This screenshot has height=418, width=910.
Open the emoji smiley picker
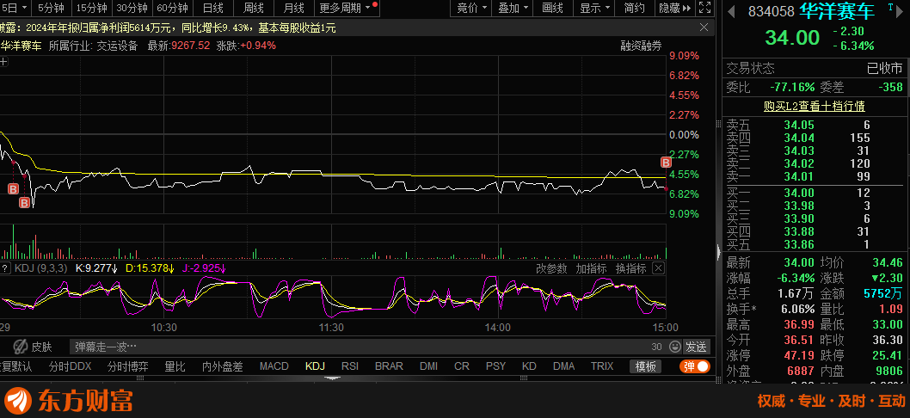click(674, 347)
